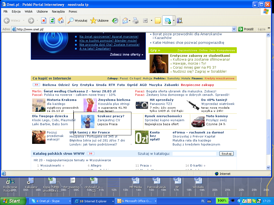This screenshot has height=205, width=274.
Task: Click the battery 100% tray indicator
Action: click(222, 201)
